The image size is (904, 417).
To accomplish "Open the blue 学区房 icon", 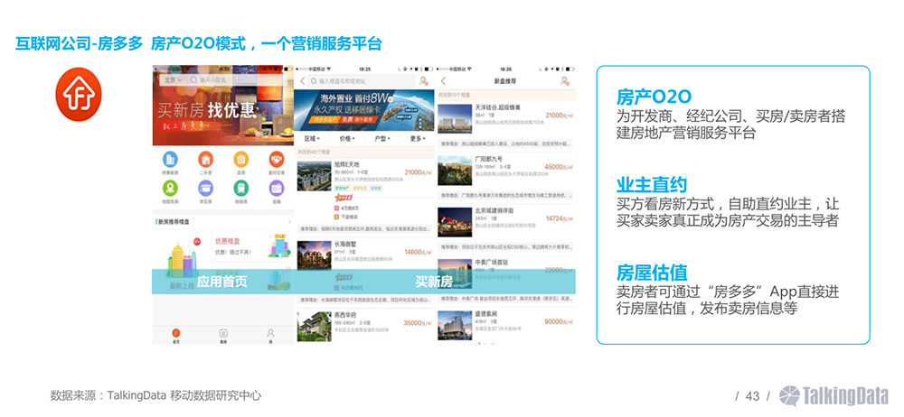I will pyautogui.click(x=205, y=189).
